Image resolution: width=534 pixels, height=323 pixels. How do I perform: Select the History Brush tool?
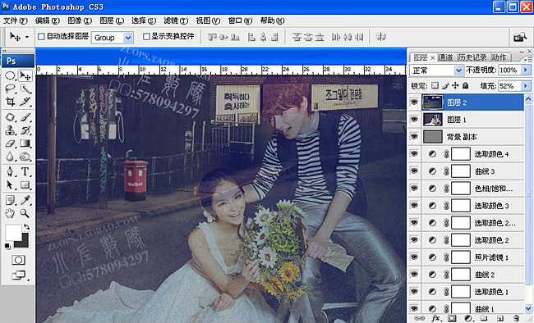tap(25, 130)
